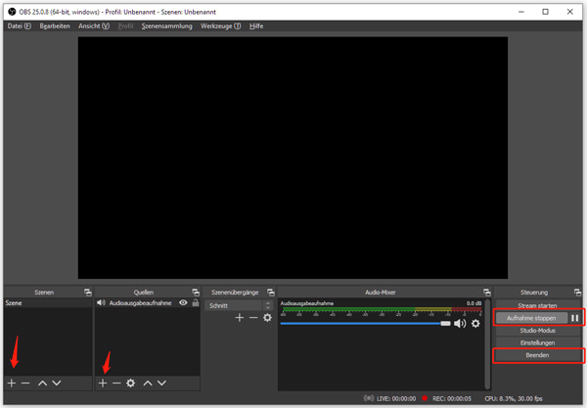Enable Studio-Modus

point(537,331)
